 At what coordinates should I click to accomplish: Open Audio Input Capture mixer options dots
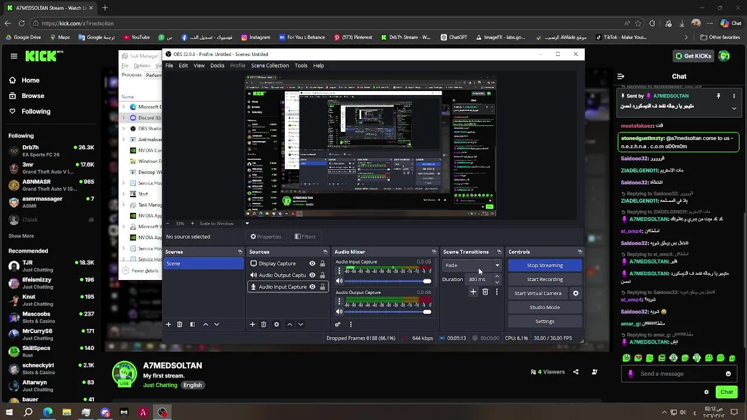(x=339, y=271)
